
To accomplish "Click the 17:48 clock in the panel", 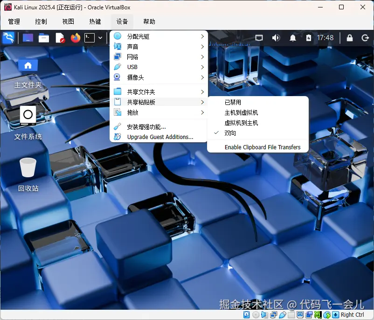I will (x=326, y=38).
